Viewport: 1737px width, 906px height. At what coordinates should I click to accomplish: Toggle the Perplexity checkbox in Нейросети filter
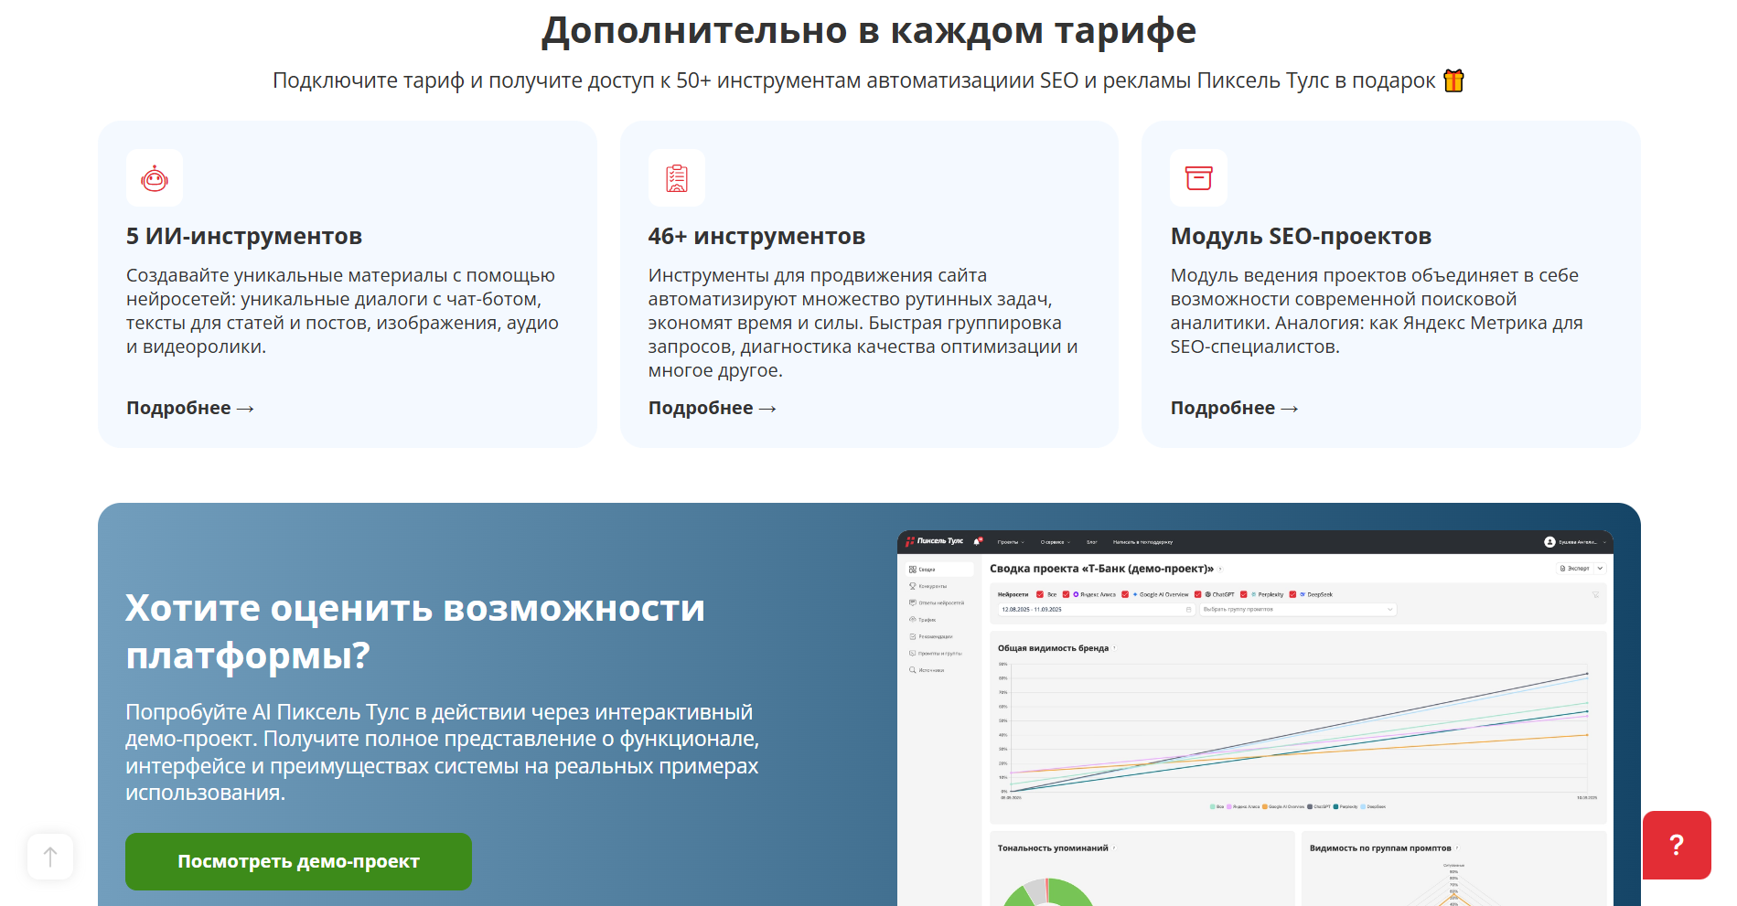1243,594
